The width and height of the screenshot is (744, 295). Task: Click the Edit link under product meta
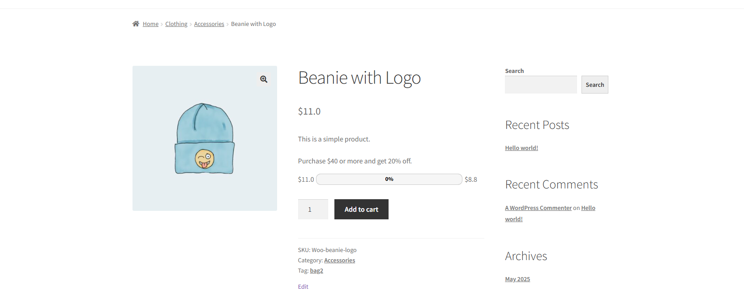[303, 287]
